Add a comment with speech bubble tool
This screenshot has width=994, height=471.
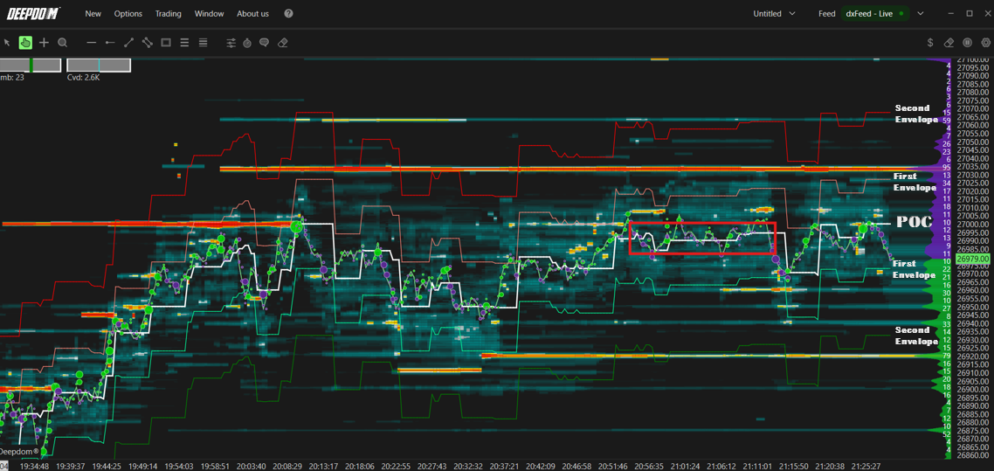(x=265, y=43)
